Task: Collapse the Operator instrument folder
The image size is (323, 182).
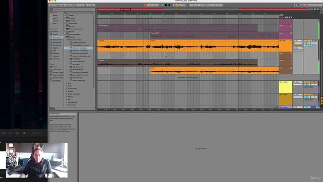Action: pyautogui.click(x=65, y=37)
